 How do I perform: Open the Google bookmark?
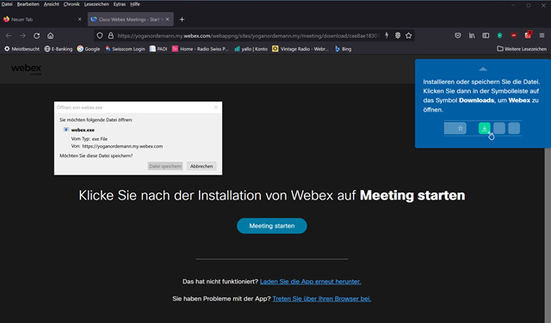89,49
